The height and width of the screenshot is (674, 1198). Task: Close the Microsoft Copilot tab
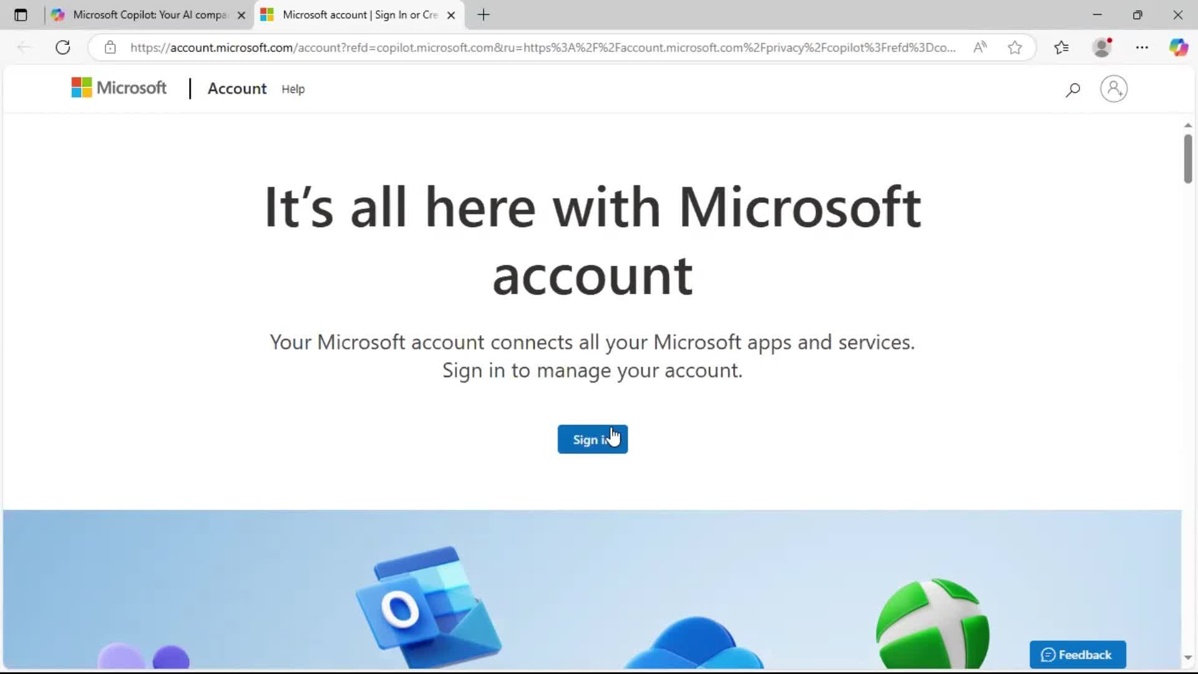pos(241,15)
